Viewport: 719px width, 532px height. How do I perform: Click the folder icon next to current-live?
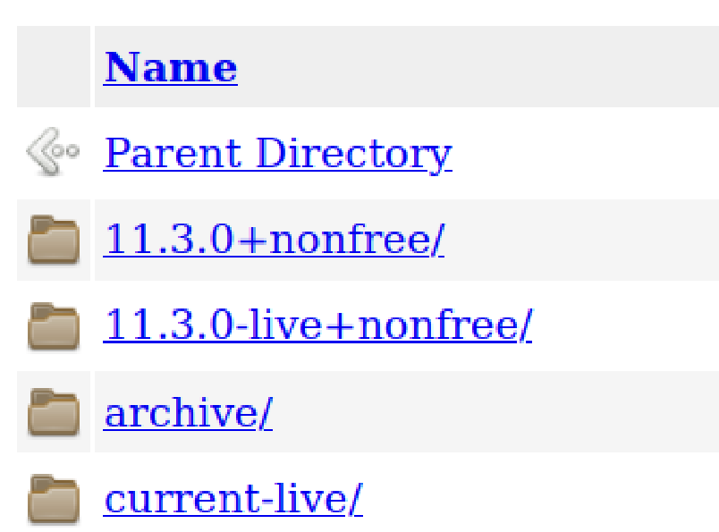click(x=53, y=499)
